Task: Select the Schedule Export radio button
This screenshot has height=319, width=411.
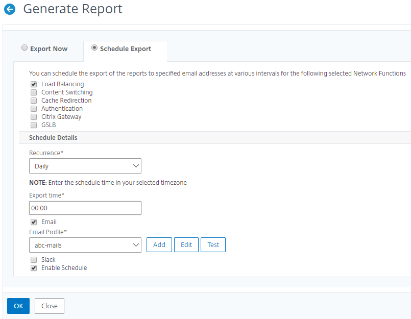Action: coord(94,47)
